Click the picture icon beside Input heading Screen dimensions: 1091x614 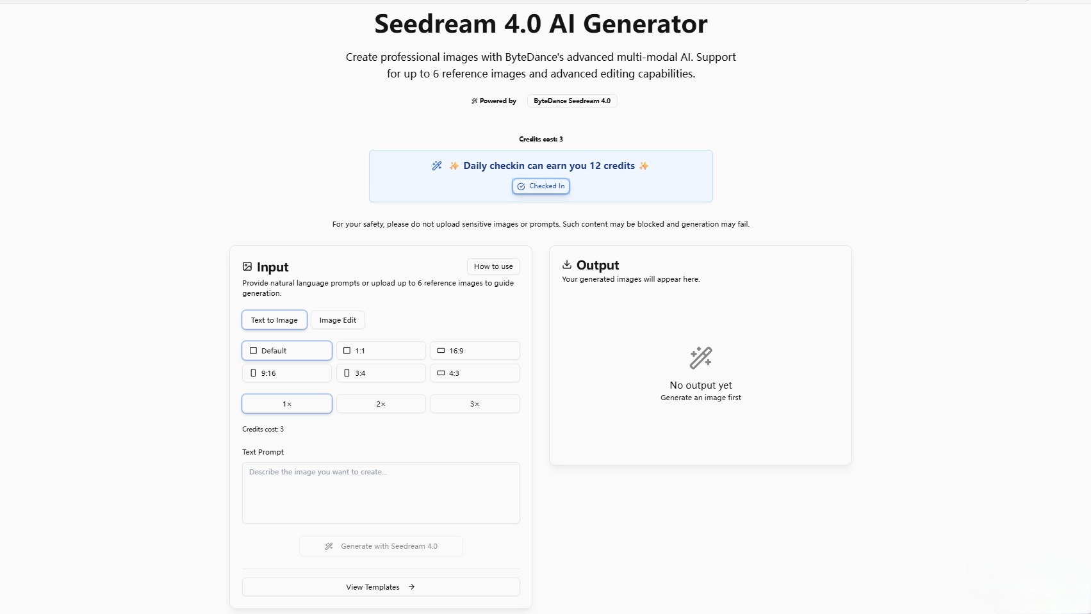coord(247,267)
